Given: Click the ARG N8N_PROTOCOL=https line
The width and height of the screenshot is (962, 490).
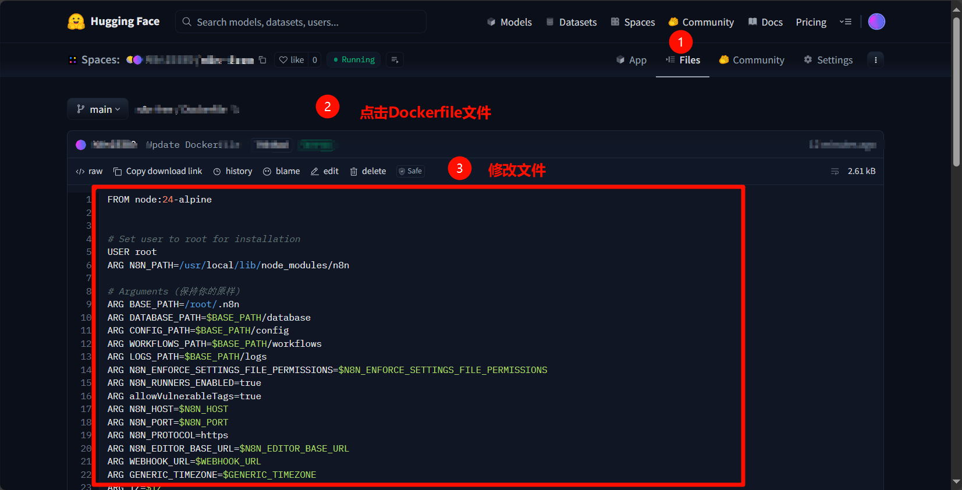Looking at the screenshot, I should [x=168, y=435].
